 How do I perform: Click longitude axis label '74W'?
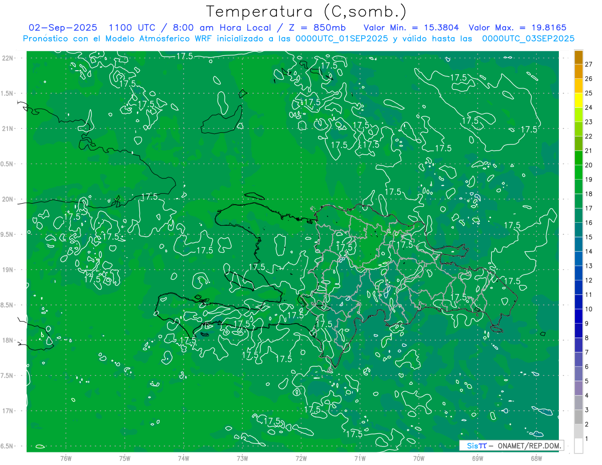[x=183, y=458]
